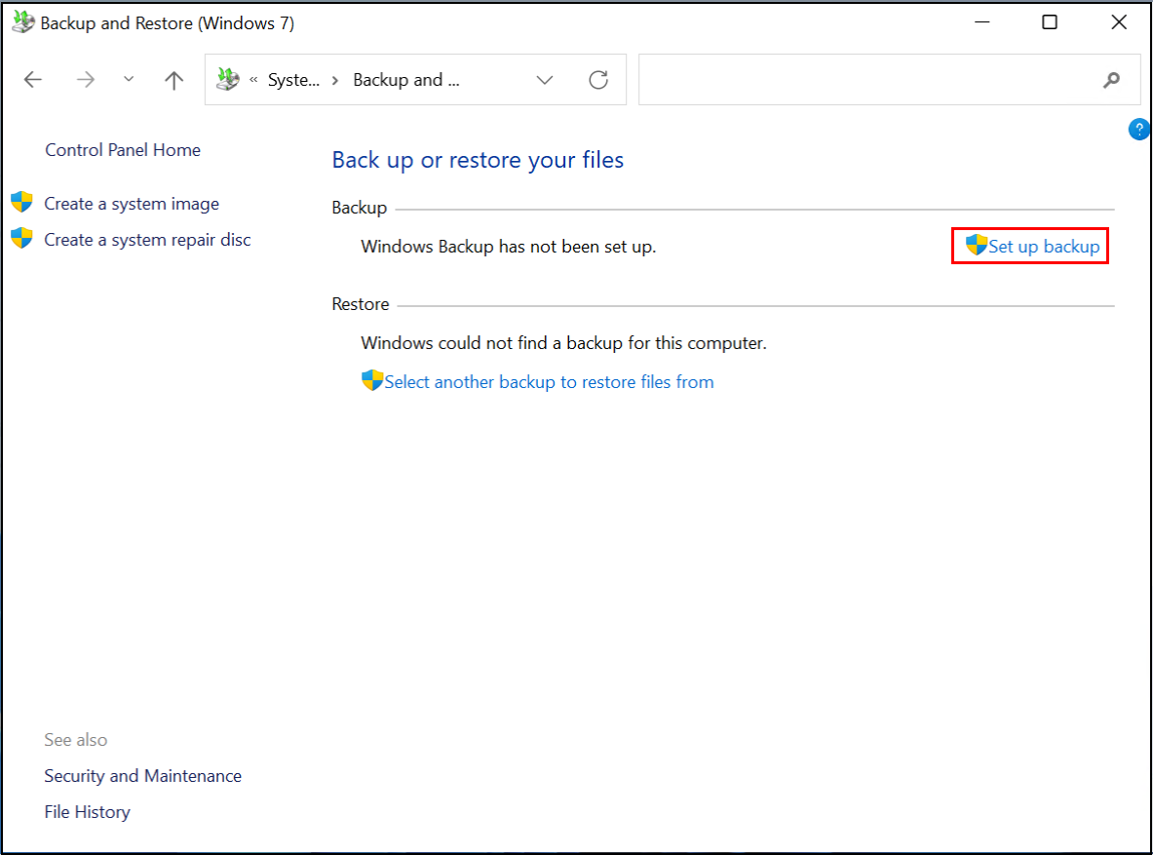Click the Backup and Restore address bar icon

228,80
